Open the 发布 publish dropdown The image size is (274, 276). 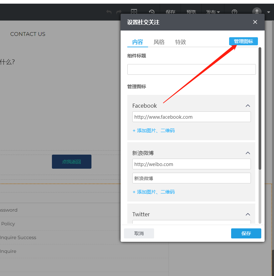(213, 12)
